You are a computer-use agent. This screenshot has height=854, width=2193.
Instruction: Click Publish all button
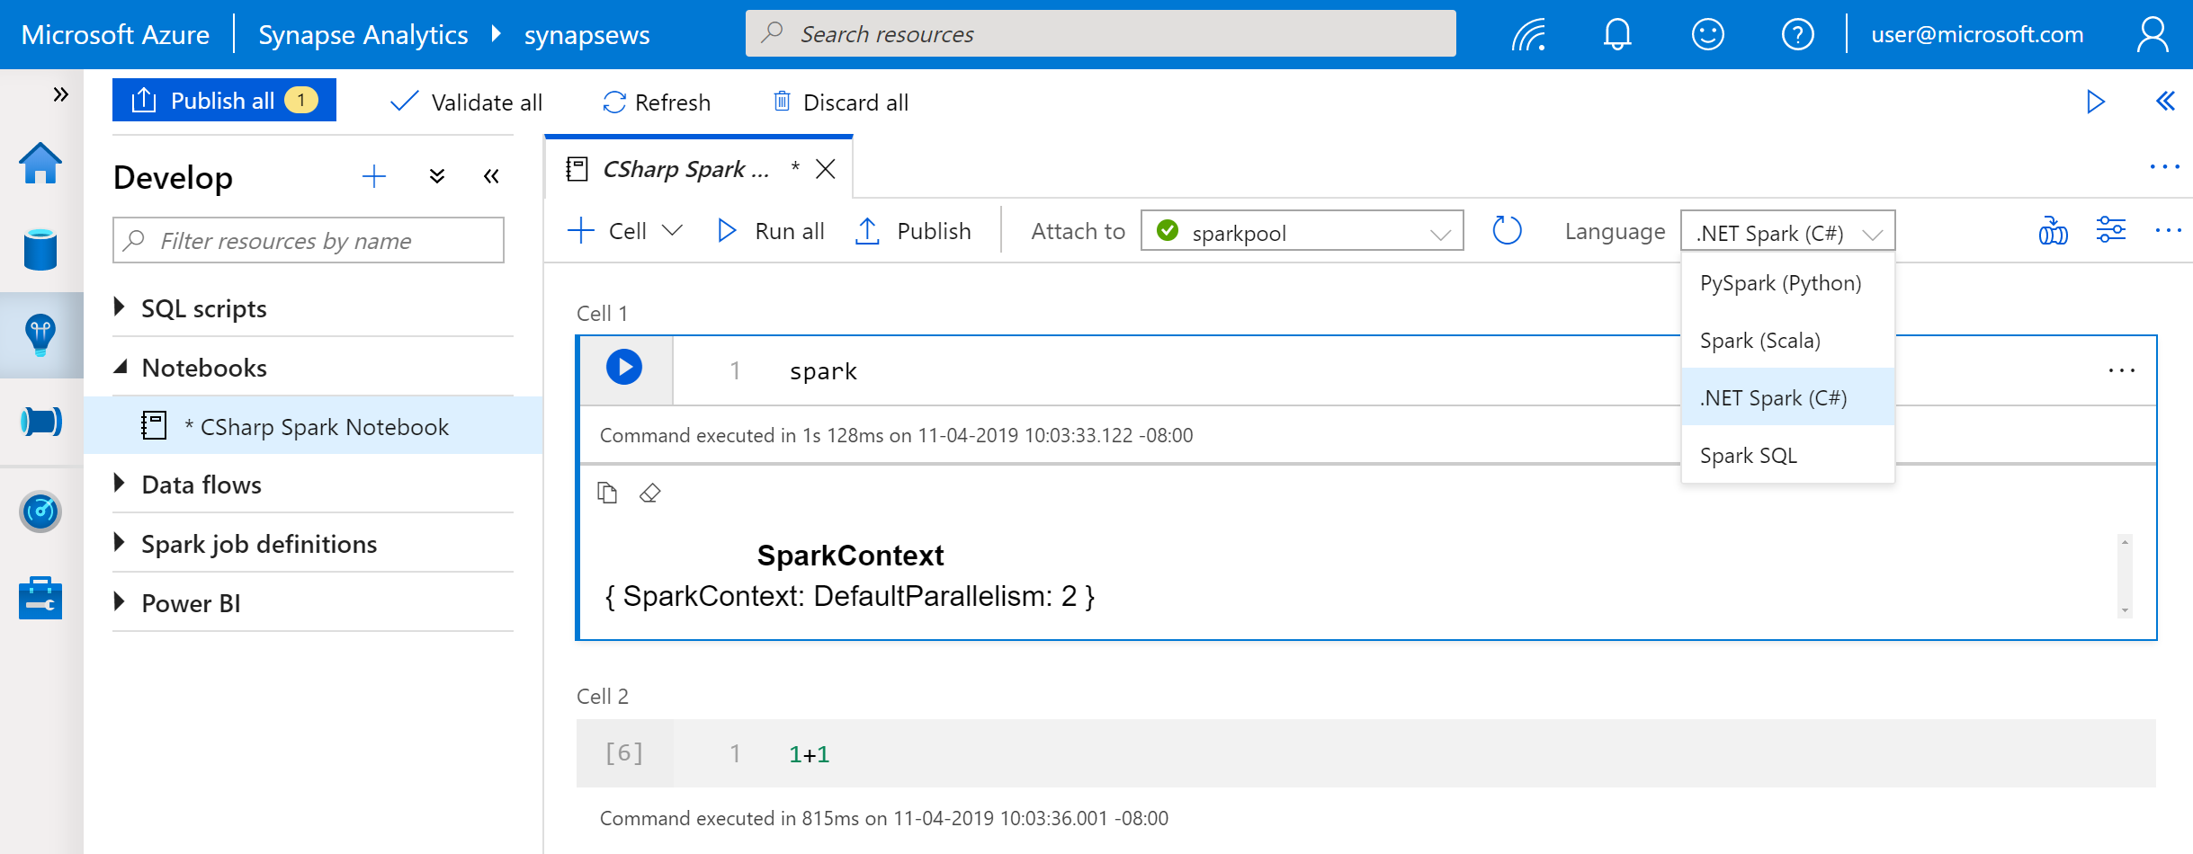(224, 100)
